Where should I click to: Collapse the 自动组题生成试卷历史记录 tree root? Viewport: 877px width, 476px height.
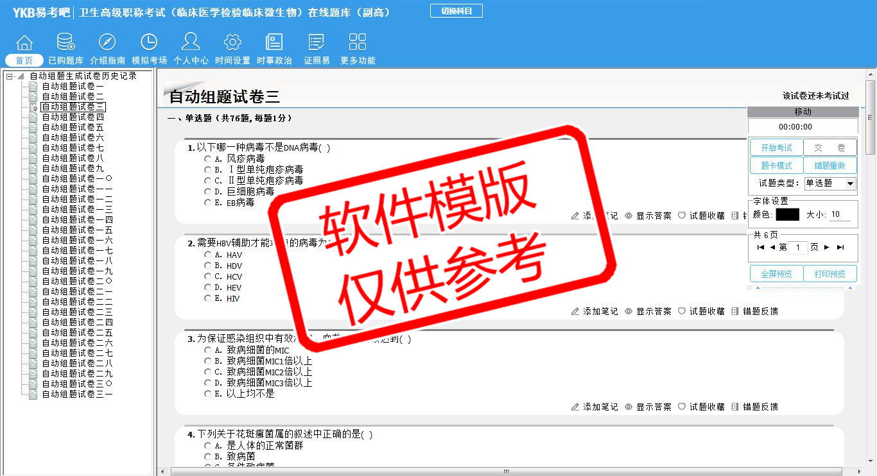(x=9, y=76)
